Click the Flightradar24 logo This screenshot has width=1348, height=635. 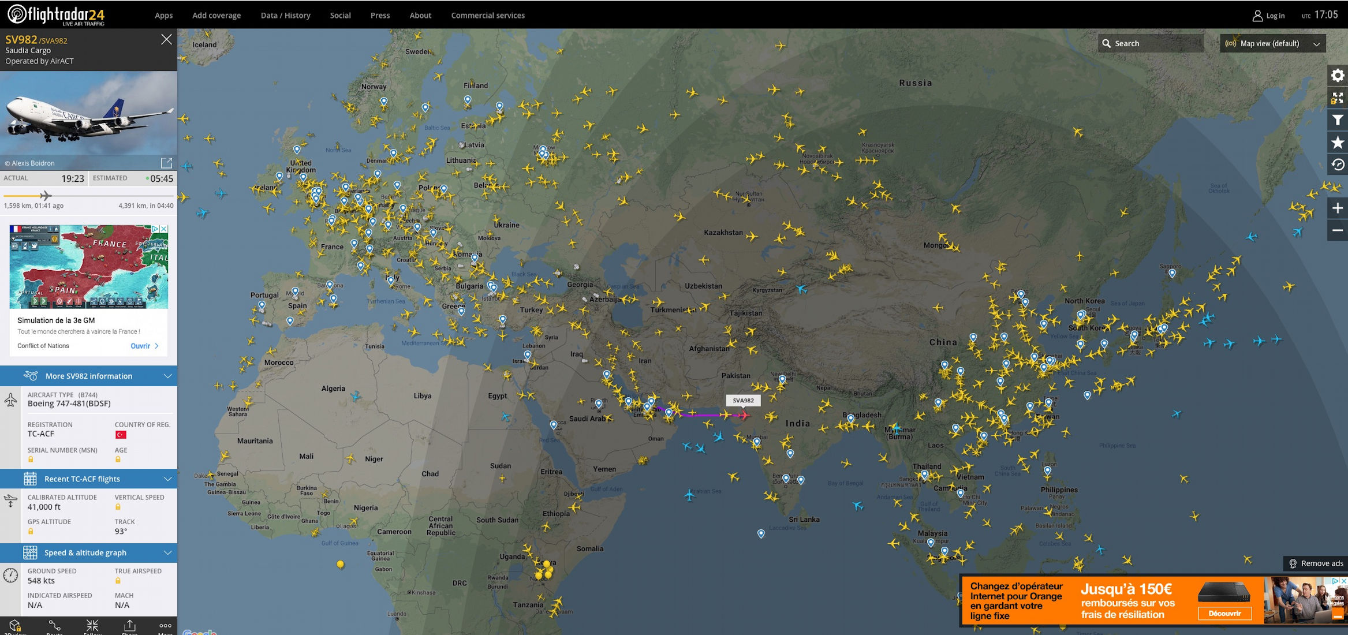(56, 15)
